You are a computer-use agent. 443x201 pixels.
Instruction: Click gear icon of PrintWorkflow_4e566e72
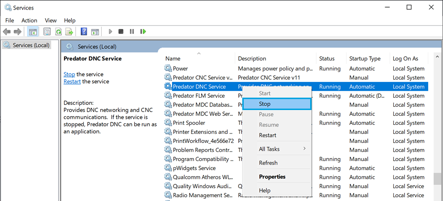[x=168, y=141]
